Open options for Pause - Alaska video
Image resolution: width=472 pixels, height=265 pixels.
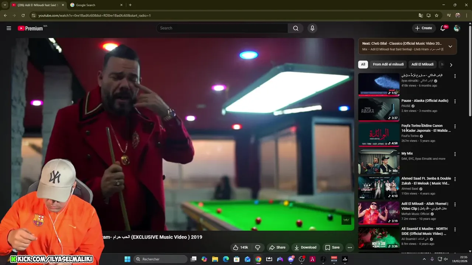pos(455,101)
